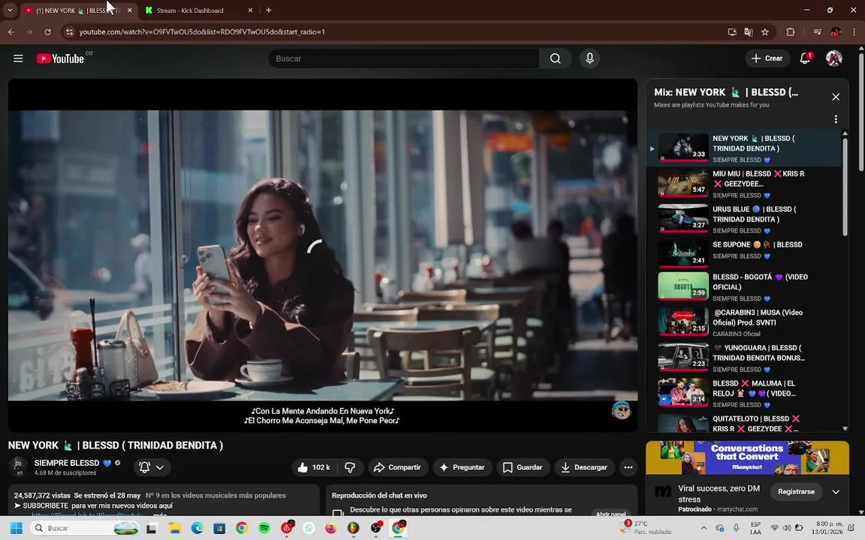Viewport: 865px width, 540px height.
Task: Open Microsoft Edge from the taskbar
Action: pos(197,528)
